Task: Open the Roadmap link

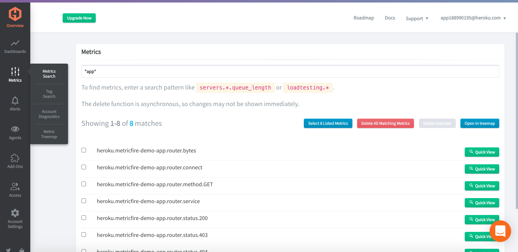Action: click(x=364, y=18)
